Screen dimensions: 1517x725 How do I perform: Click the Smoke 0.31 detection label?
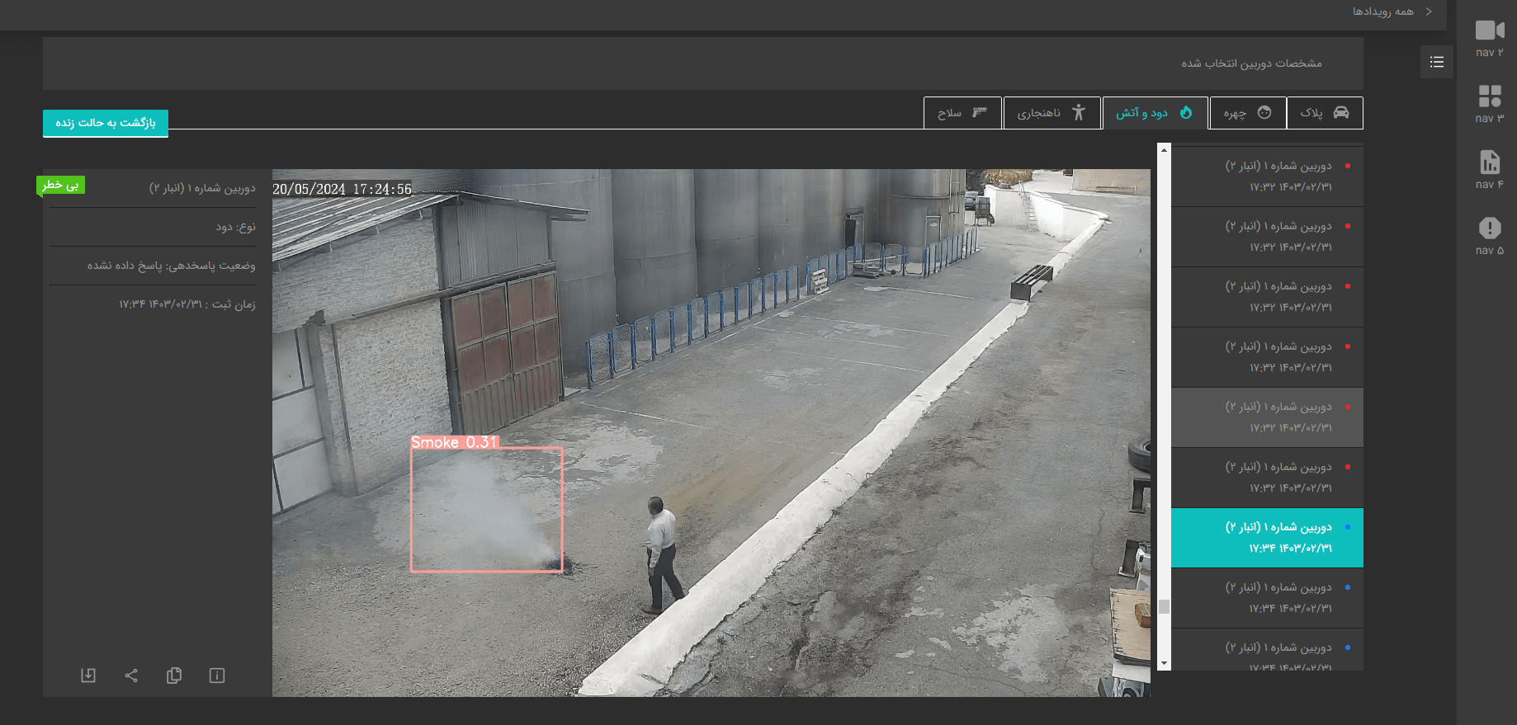click(x=455, y=443)
